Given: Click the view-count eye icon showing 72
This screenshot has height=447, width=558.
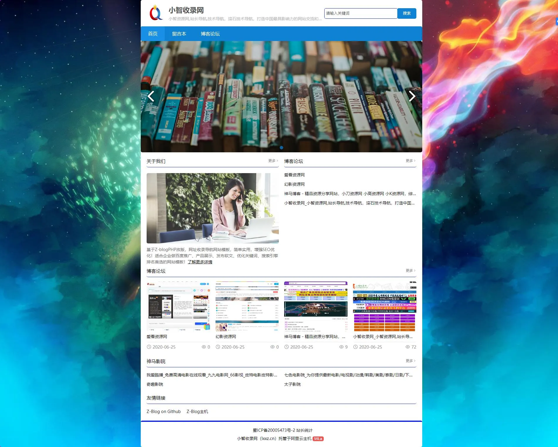Looking at the screenshot, I should point(407,347).
